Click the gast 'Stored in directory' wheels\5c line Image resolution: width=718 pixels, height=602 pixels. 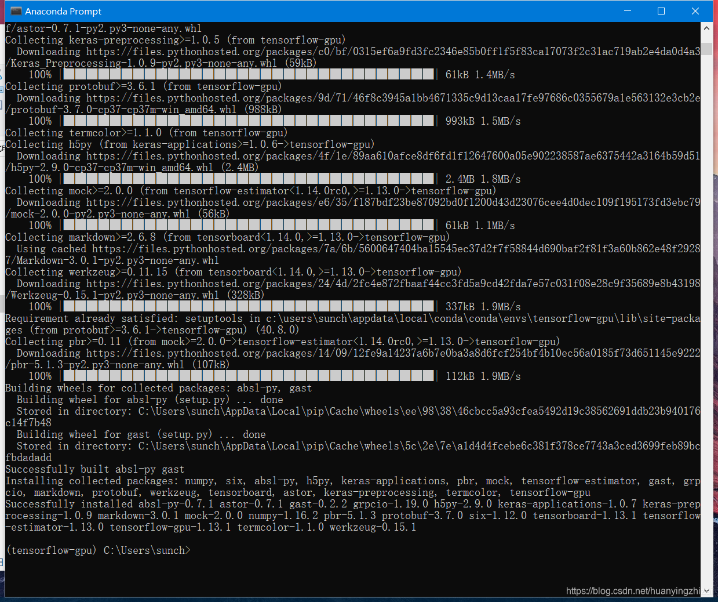coord(358,446)
